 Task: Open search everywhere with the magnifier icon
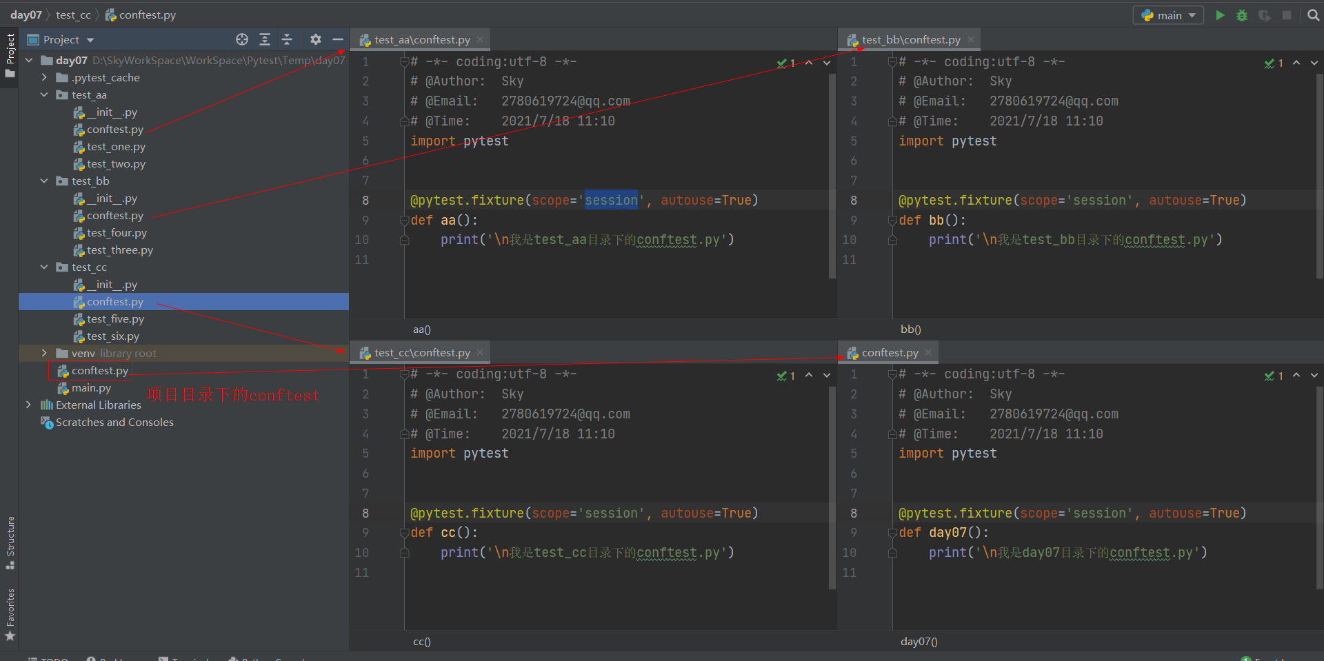click(x=1313, y=15)
